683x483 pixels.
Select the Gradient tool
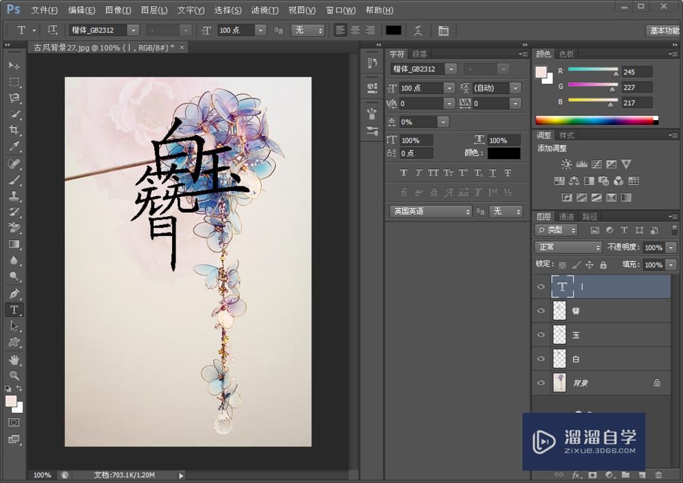point(14,244)
